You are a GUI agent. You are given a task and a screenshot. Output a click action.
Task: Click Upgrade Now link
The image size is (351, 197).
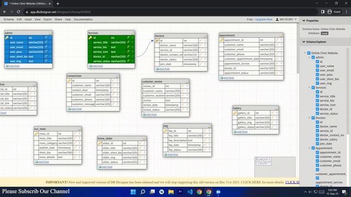[x=264, y=20]
